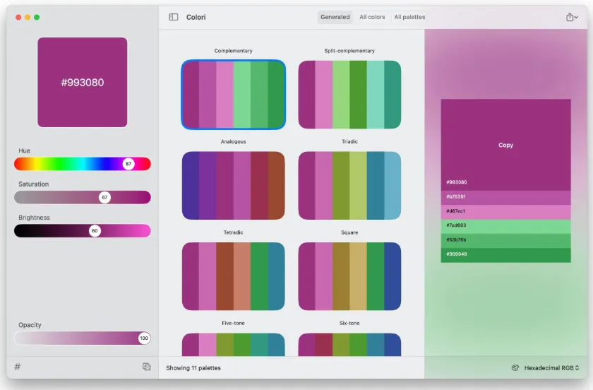
Task: Select the Triadic palette
Action: coord(349,186)
